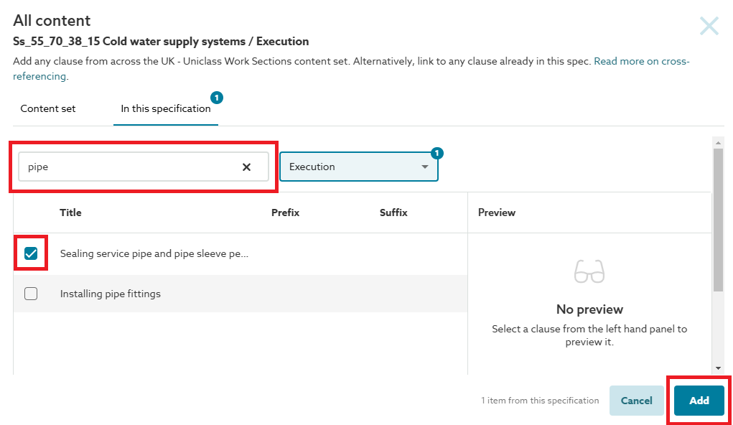The height and width of the screenshot is (425, 733).
Task: Clear the pipe search text
Action: click(x=246, y=167)
